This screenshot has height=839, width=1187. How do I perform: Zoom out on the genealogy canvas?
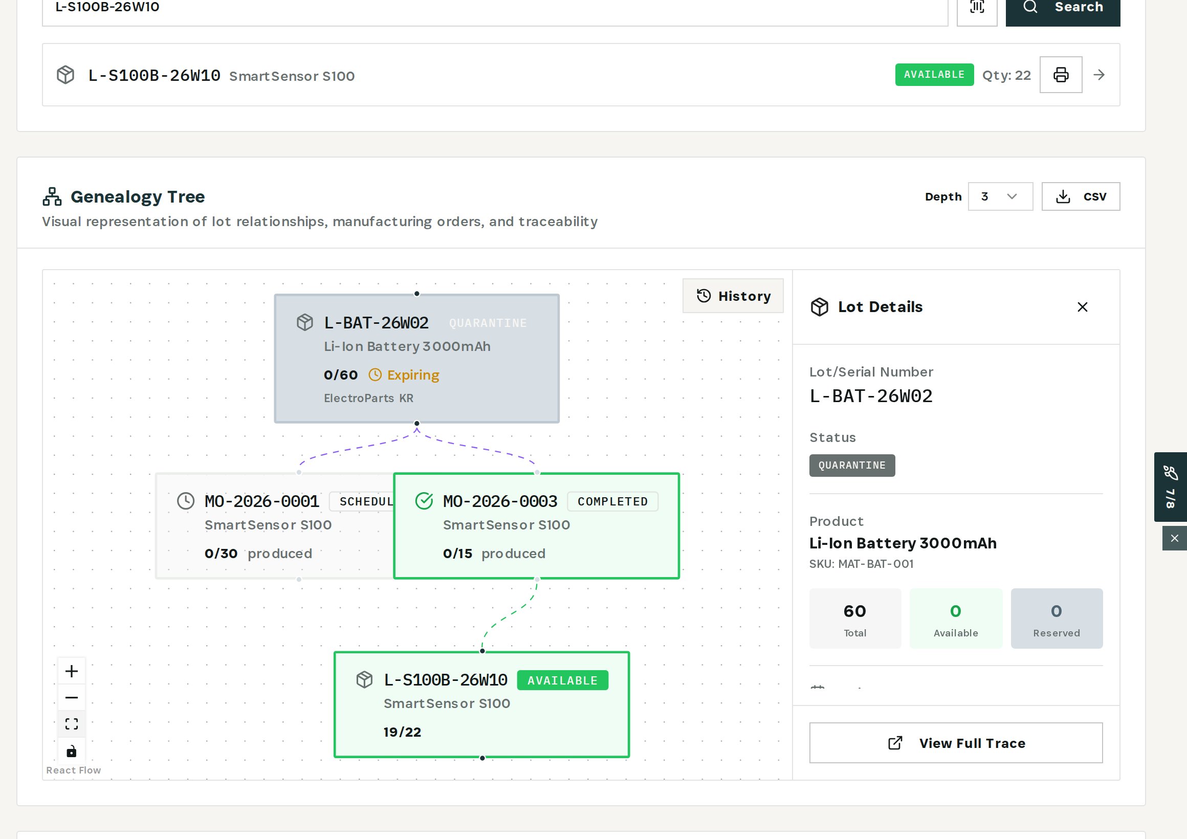click(71, 698)
